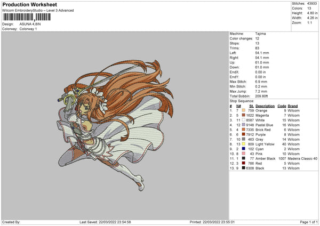
Task: Click the Pastel Blue color swatch
Action: [x=243, y=125]
